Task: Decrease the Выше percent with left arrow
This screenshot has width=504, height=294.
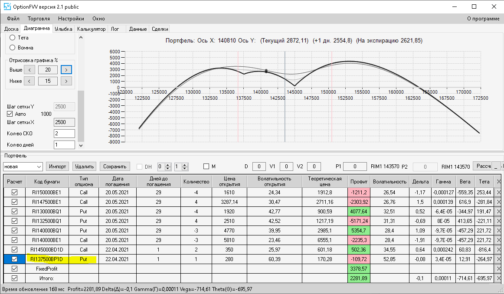Action: [x=29, y=70]
